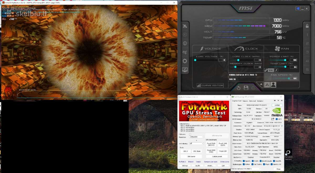Click the Power Limit value field
Image resolution: width=315 pixels, height=173 pixels.
click(293, 60)
